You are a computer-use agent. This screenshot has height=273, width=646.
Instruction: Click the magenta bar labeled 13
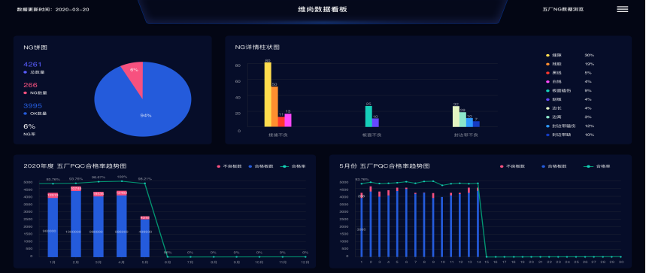pyautogui.click(x=287, y=120)
